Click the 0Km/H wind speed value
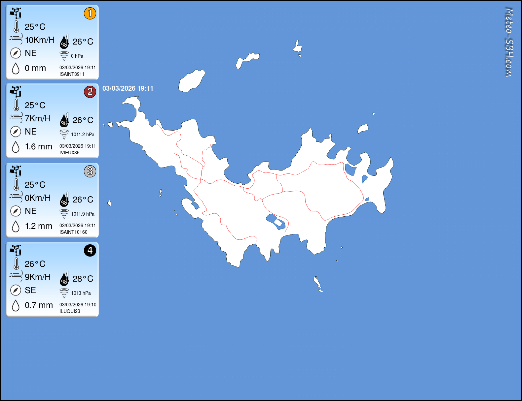522x401 pixels. coord(38,198)
